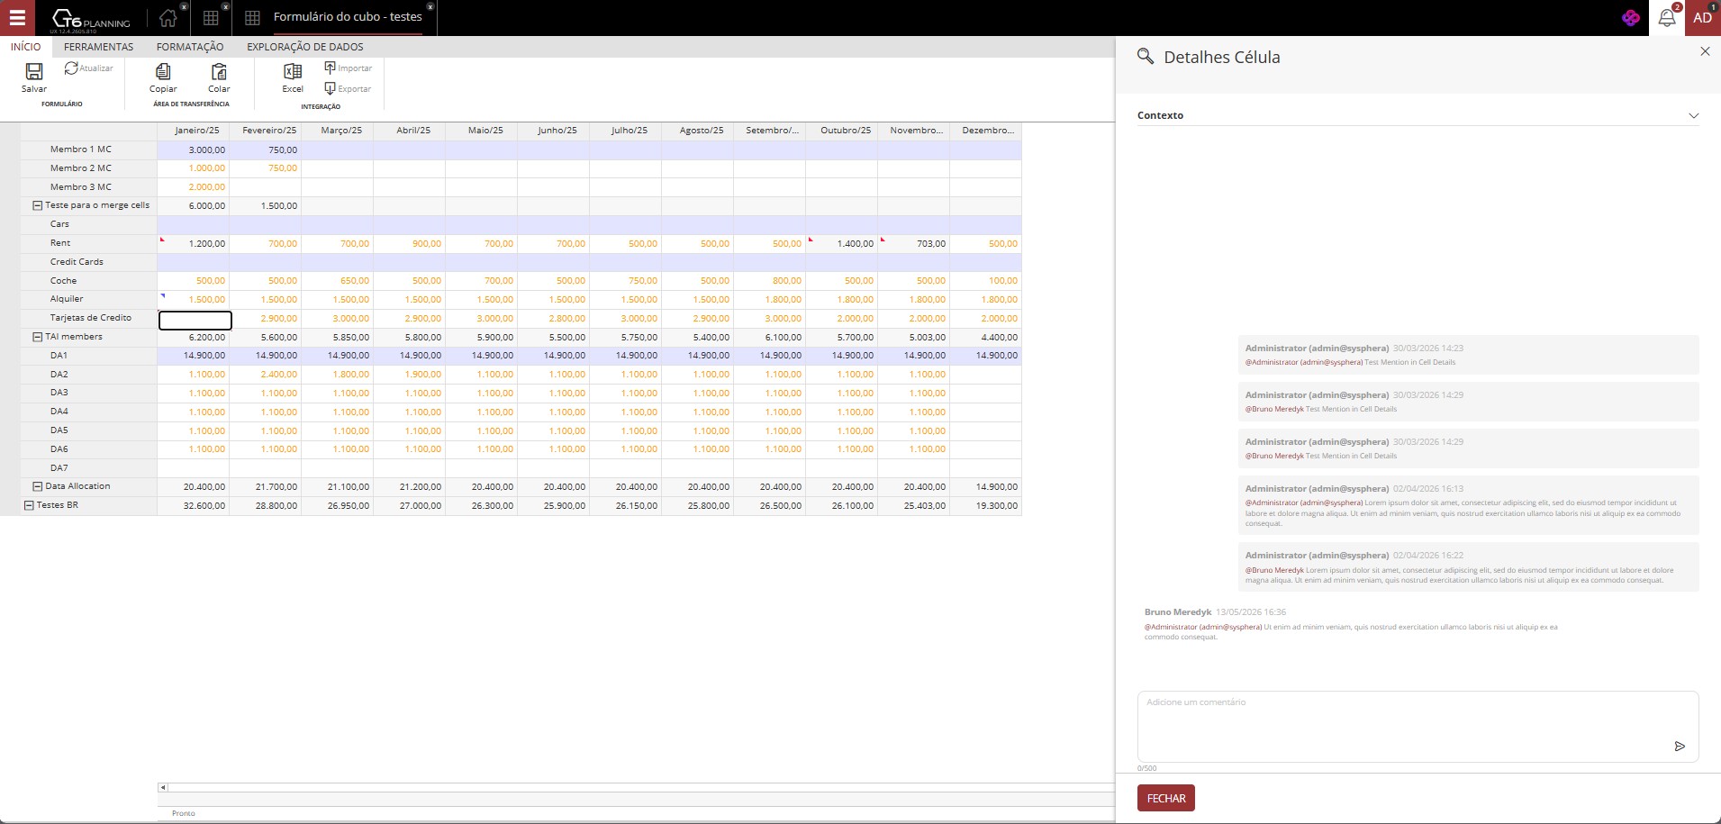Click the red marker on Rent Novembro cell
1721x824 pixels.
pyautogui.click(x=883, y=239)
